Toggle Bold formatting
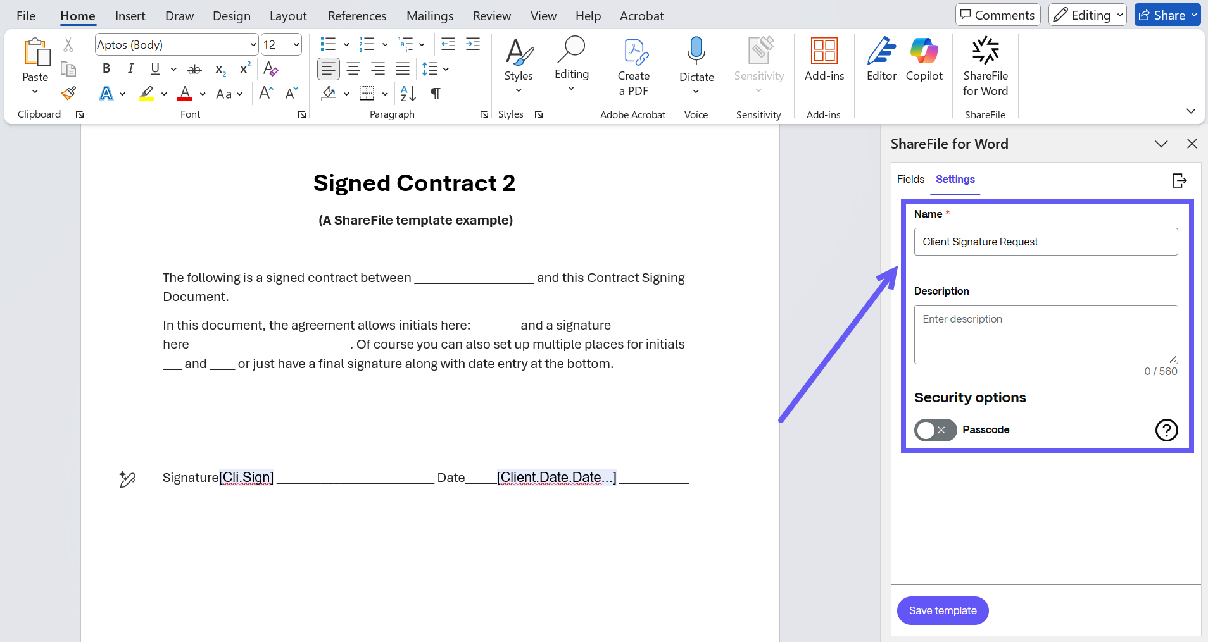The width and height of the screenshot is (1208, 642). pos(106,68)
